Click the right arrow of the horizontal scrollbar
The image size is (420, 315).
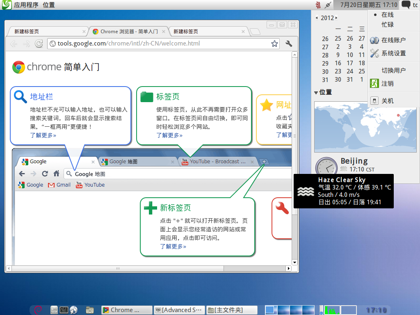pos(289,268)
